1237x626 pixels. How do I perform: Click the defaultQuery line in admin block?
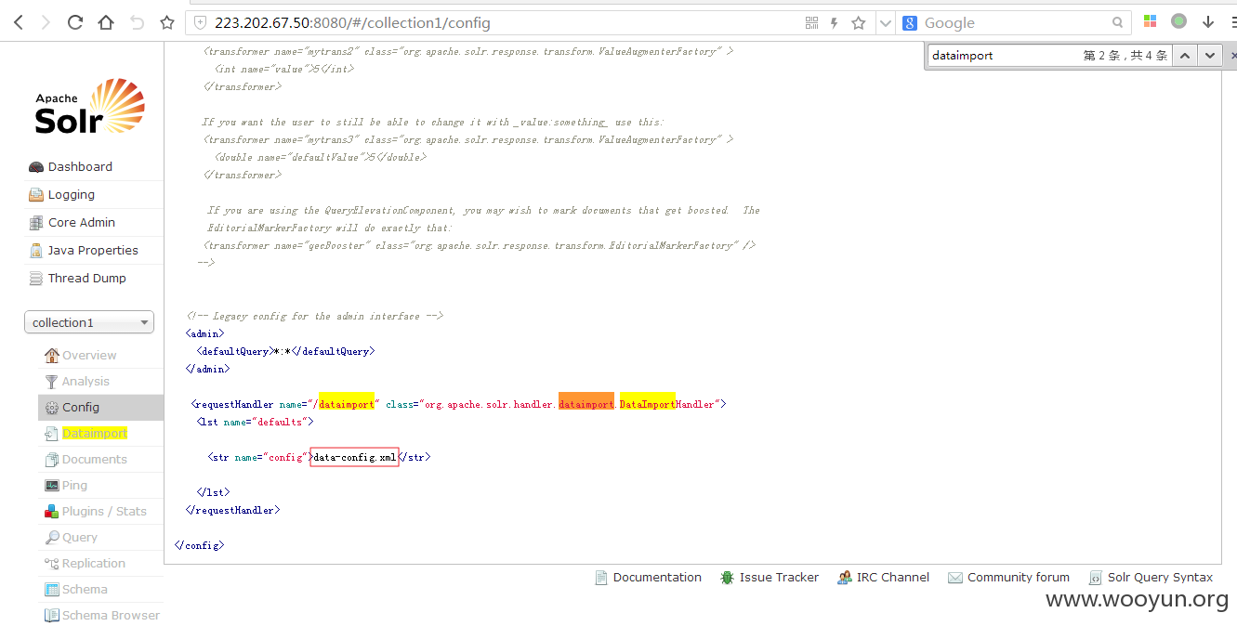pos(284,351)
